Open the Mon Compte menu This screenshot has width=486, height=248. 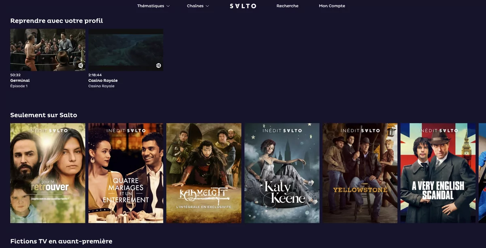pos(332,6)
